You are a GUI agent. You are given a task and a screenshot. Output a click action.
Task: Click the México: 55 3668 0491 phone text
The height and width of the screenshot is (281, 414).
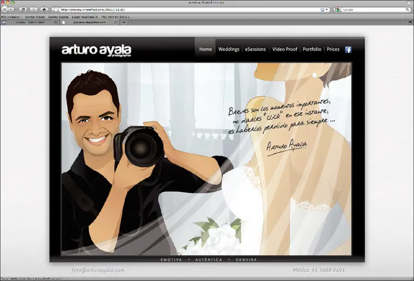point(319,270)
